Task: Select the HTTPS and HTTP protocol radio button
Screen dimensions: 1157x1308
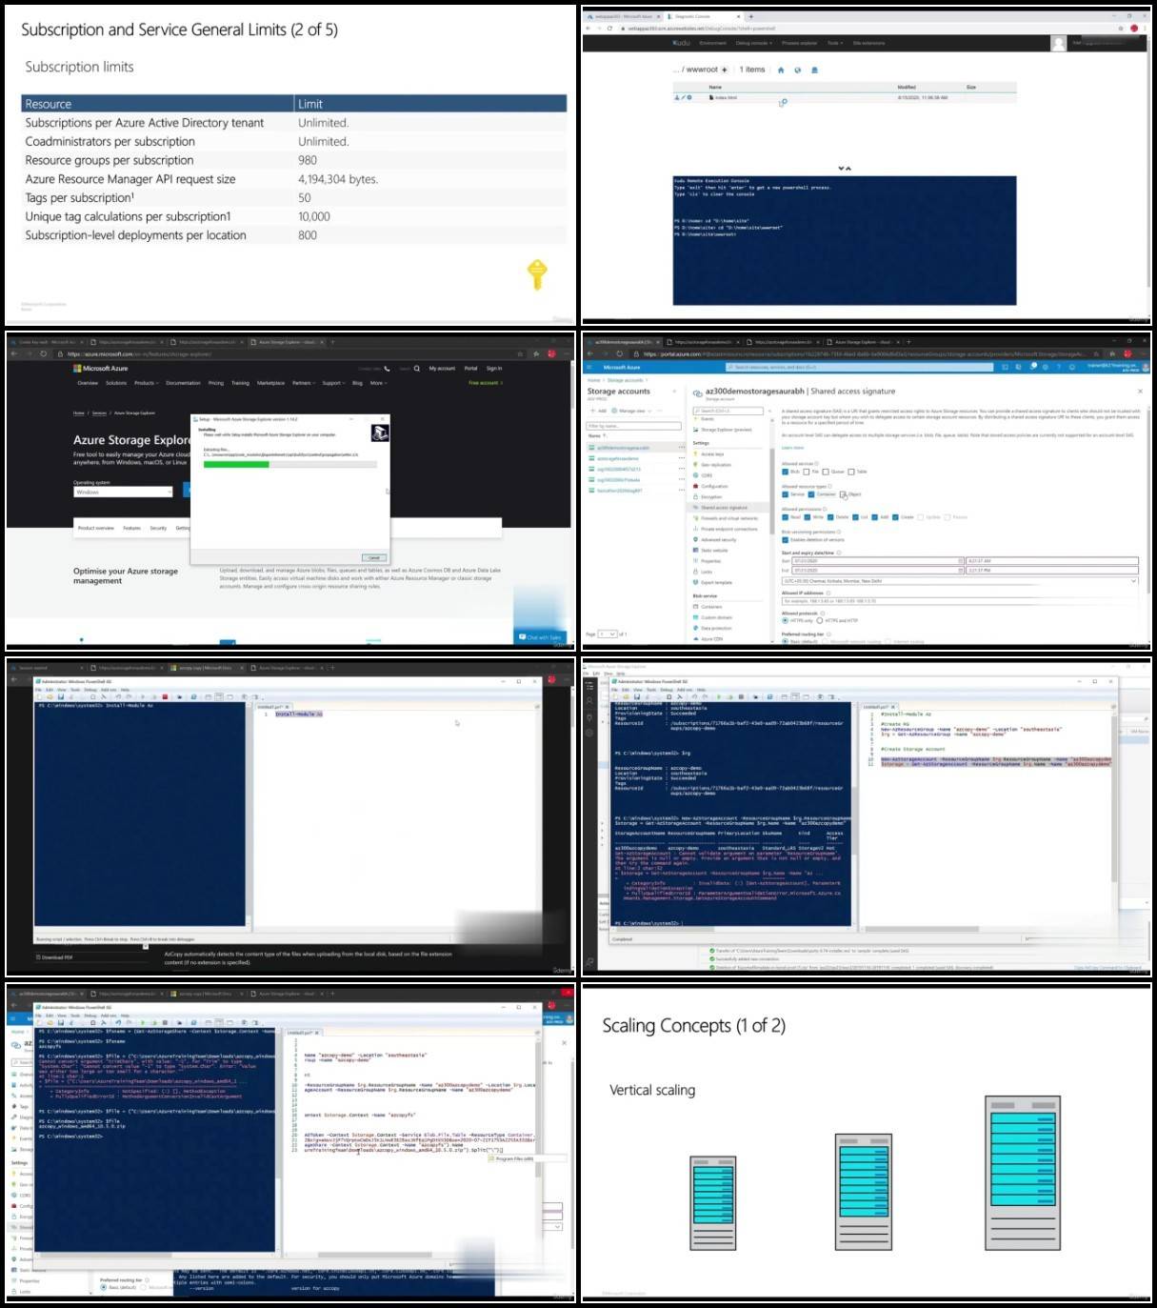Action: click(819, 621)
